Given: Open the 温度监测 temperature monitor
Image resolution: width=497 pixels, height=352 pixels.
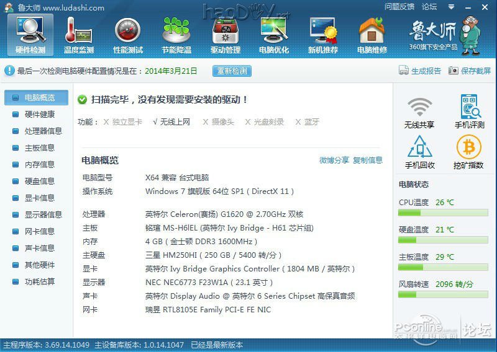Looking at the screenshot, I should coord(79,35).
